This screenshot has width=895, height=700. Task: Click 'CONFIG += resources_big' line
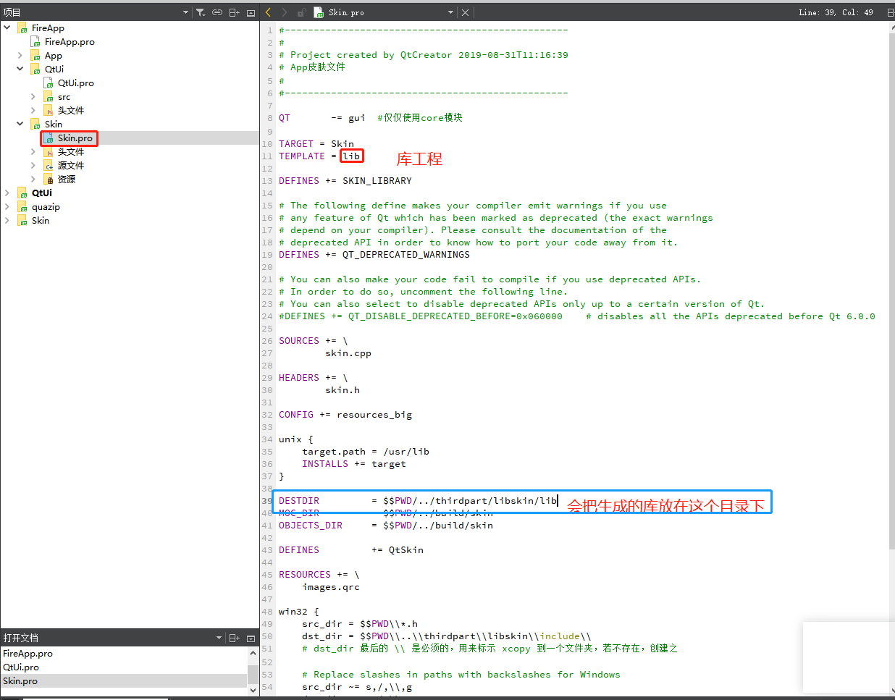pyautogui.click(x=345, y=415)
